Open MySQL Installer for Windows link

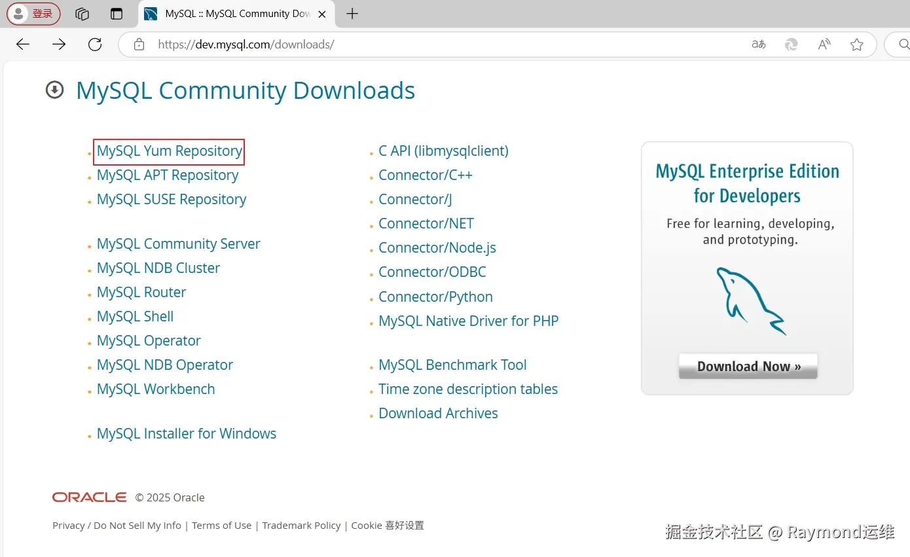tap(187, 434)
